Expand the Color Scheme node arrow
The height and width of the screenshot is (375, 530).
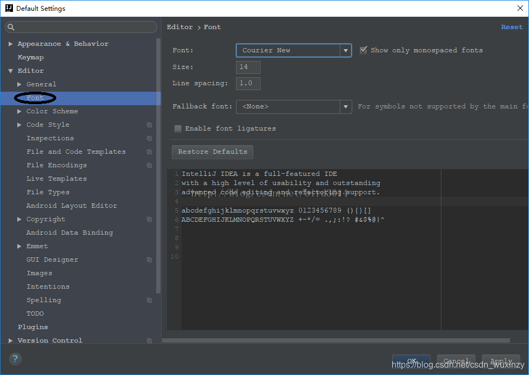(x=19, y=111)
